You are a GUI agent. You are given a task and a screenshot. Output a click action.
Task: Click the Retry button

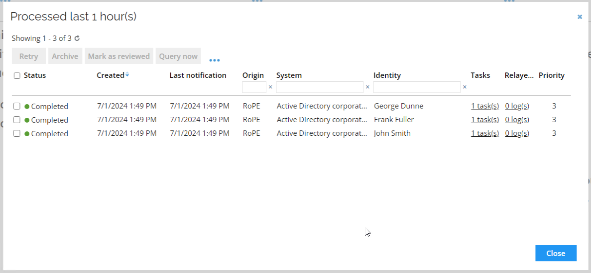point(29,56)
